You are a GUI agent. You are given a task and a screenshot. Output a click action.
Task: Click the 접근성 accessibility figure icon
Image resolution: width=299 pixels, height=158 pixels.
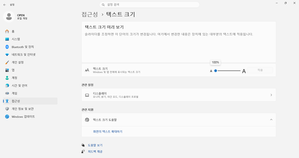tap(7, 101)
